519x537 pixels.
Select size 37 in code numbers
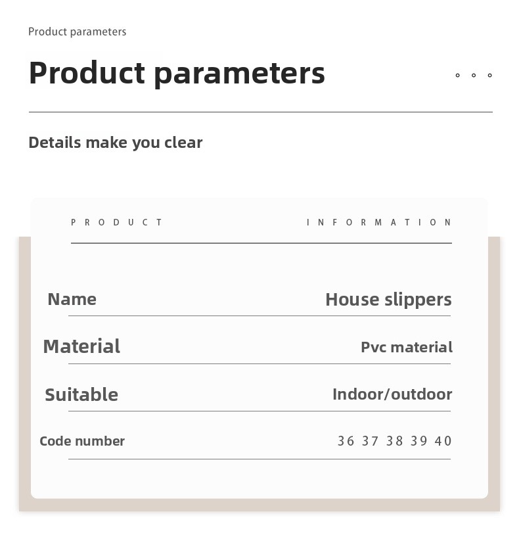point(371,441)
